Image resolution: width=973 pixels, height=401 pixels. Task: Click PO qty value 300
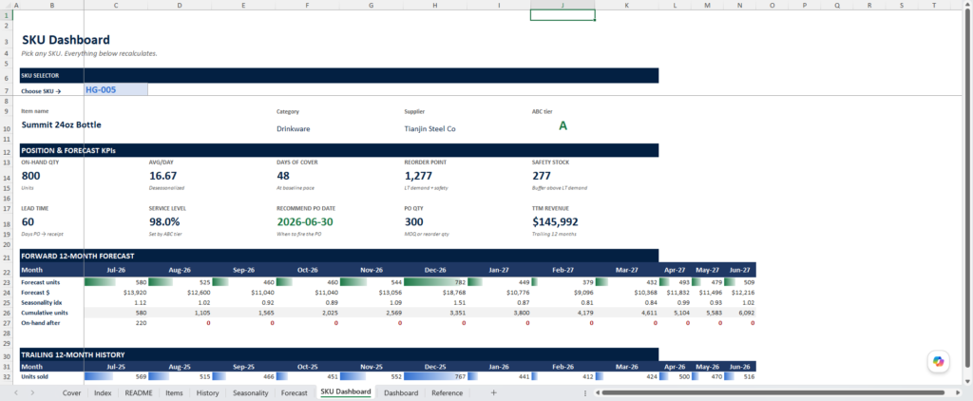tap(414, 221)
